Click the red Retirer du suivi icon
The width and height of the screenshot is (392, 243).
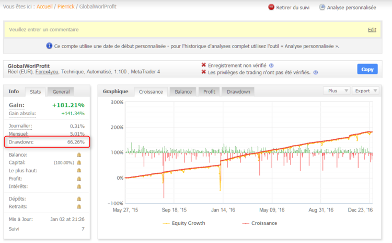271,7
